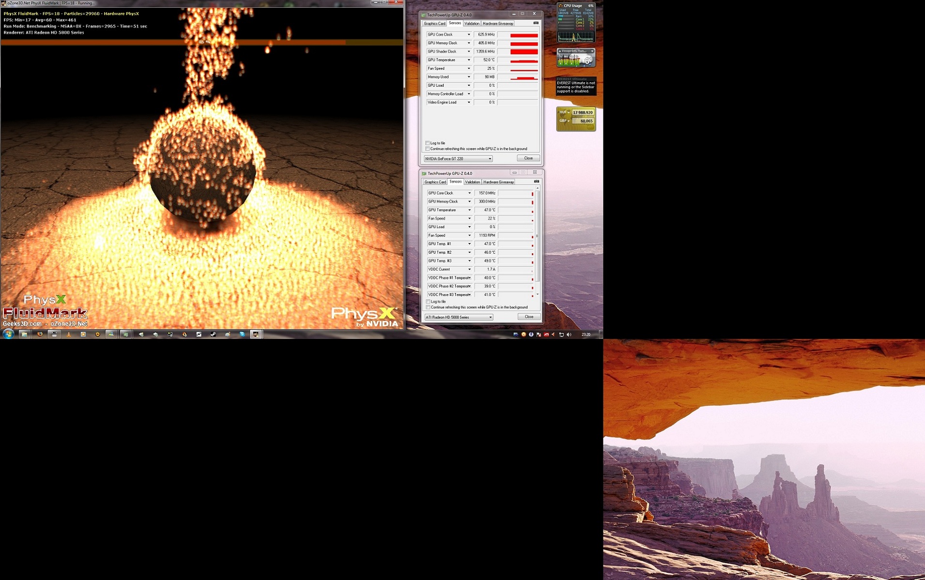This screenshot has width=925, height=580.
Task: Click the ATI Catalyst tray icon
Action: pyautogui.click(x=546, y=334)
